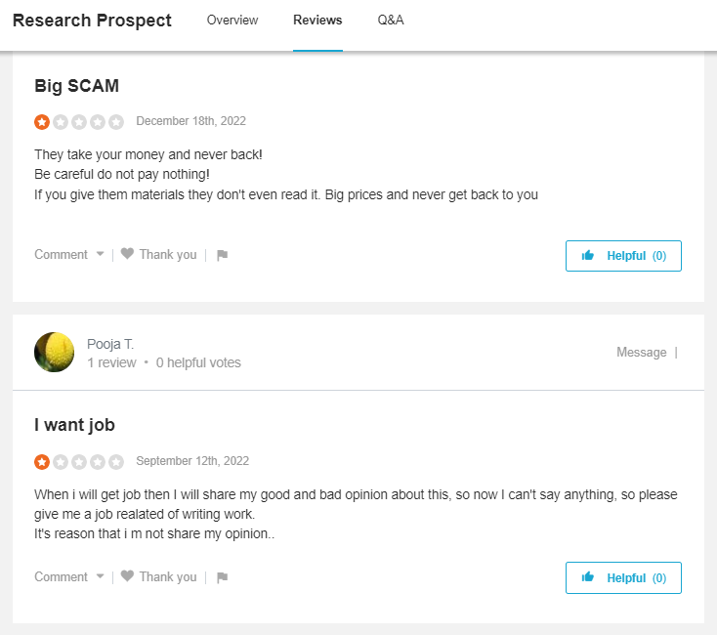Click heart icon on Big SCAM review

tap(127, 254)
